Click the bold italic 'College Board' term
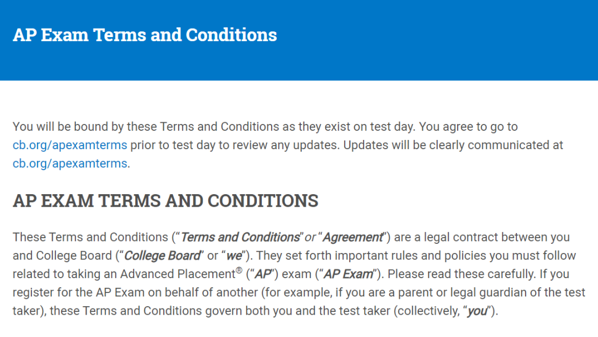 point(162,256)
